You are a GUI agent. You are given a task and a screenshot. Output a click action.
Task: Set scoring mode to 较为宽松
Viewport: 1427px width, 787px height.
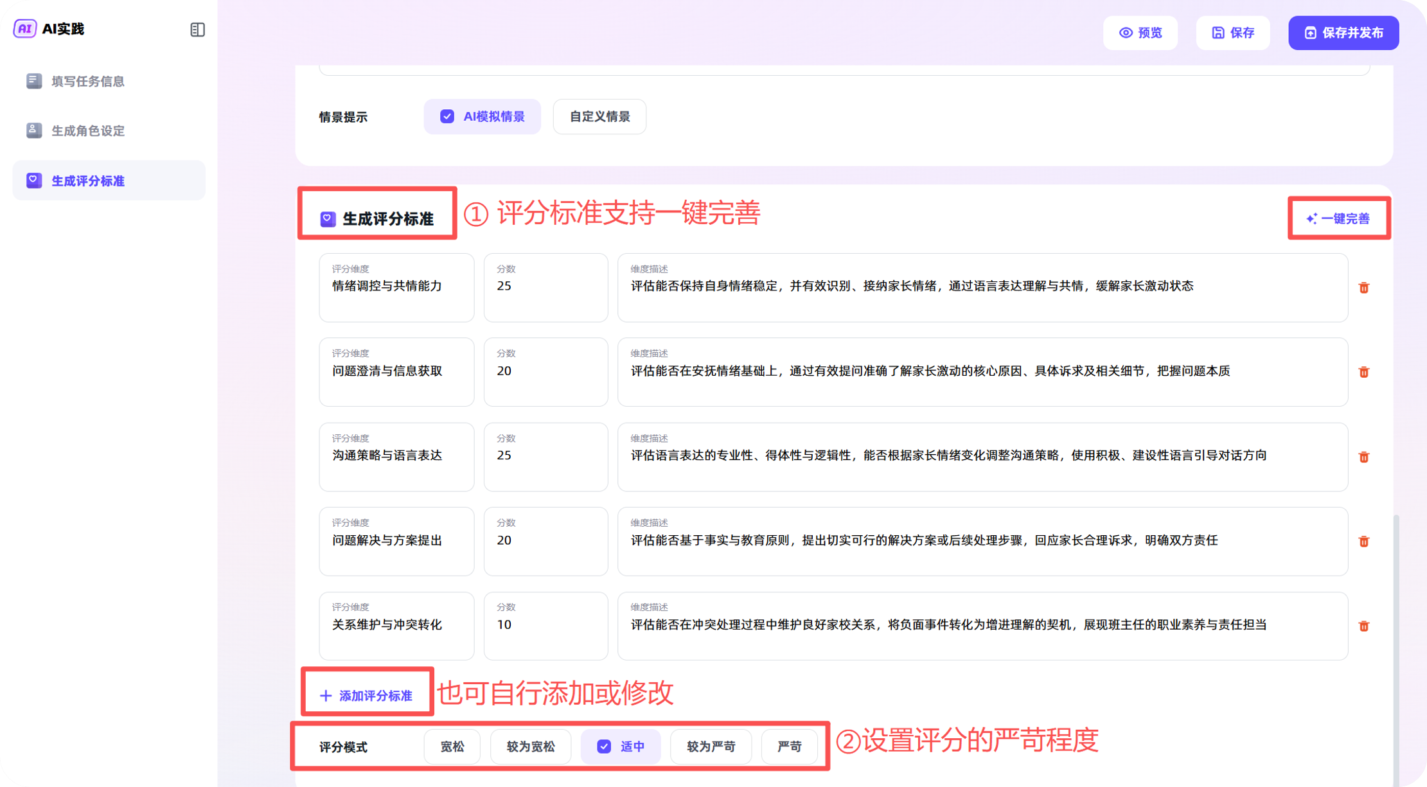pos(530,747)
